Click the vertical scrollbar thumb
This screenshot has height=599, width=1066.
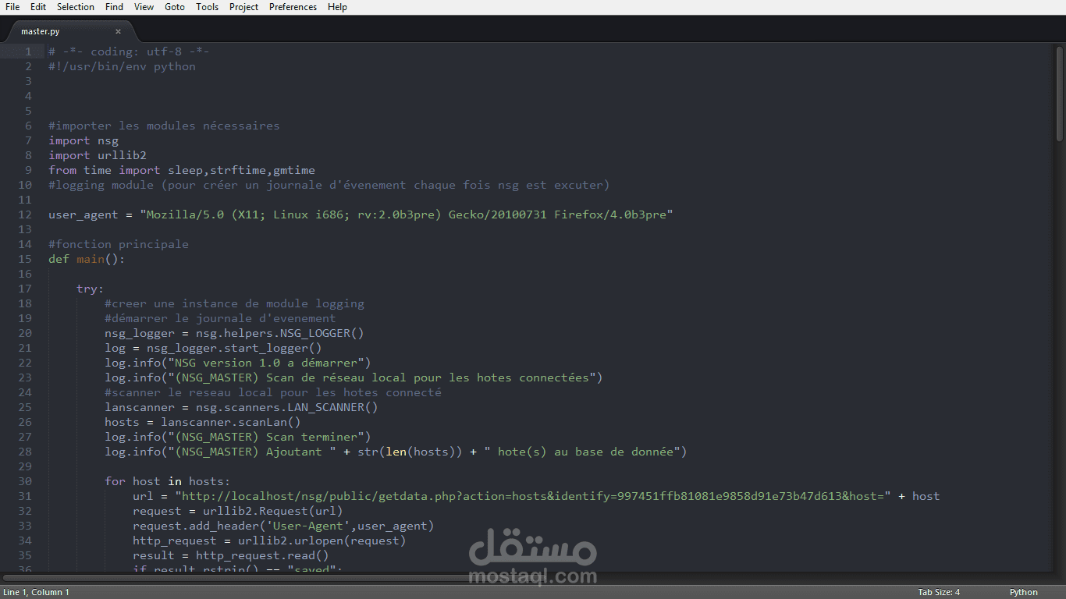point(1060,93)
